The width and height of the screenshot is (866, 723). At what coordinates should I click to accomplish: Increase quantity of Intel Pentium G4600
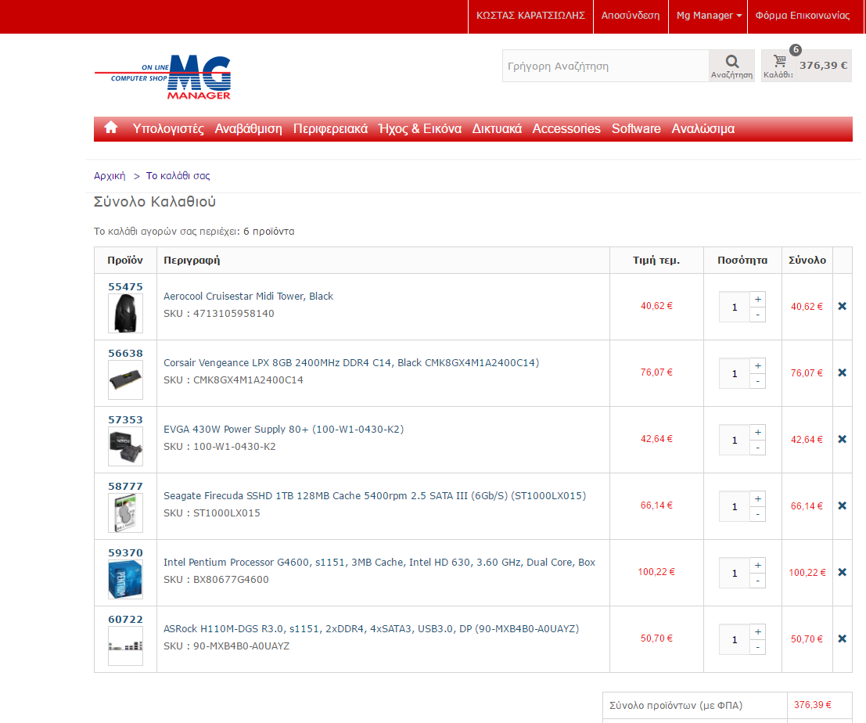758,566
